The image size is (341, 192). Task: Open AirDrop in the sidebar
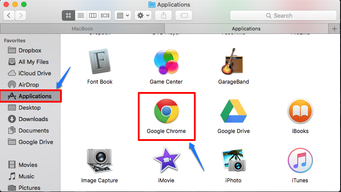[x=30, y=85]
